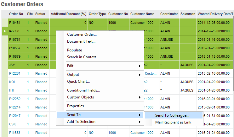
Task: Click the Order No column header
Action: coord(16,14)
